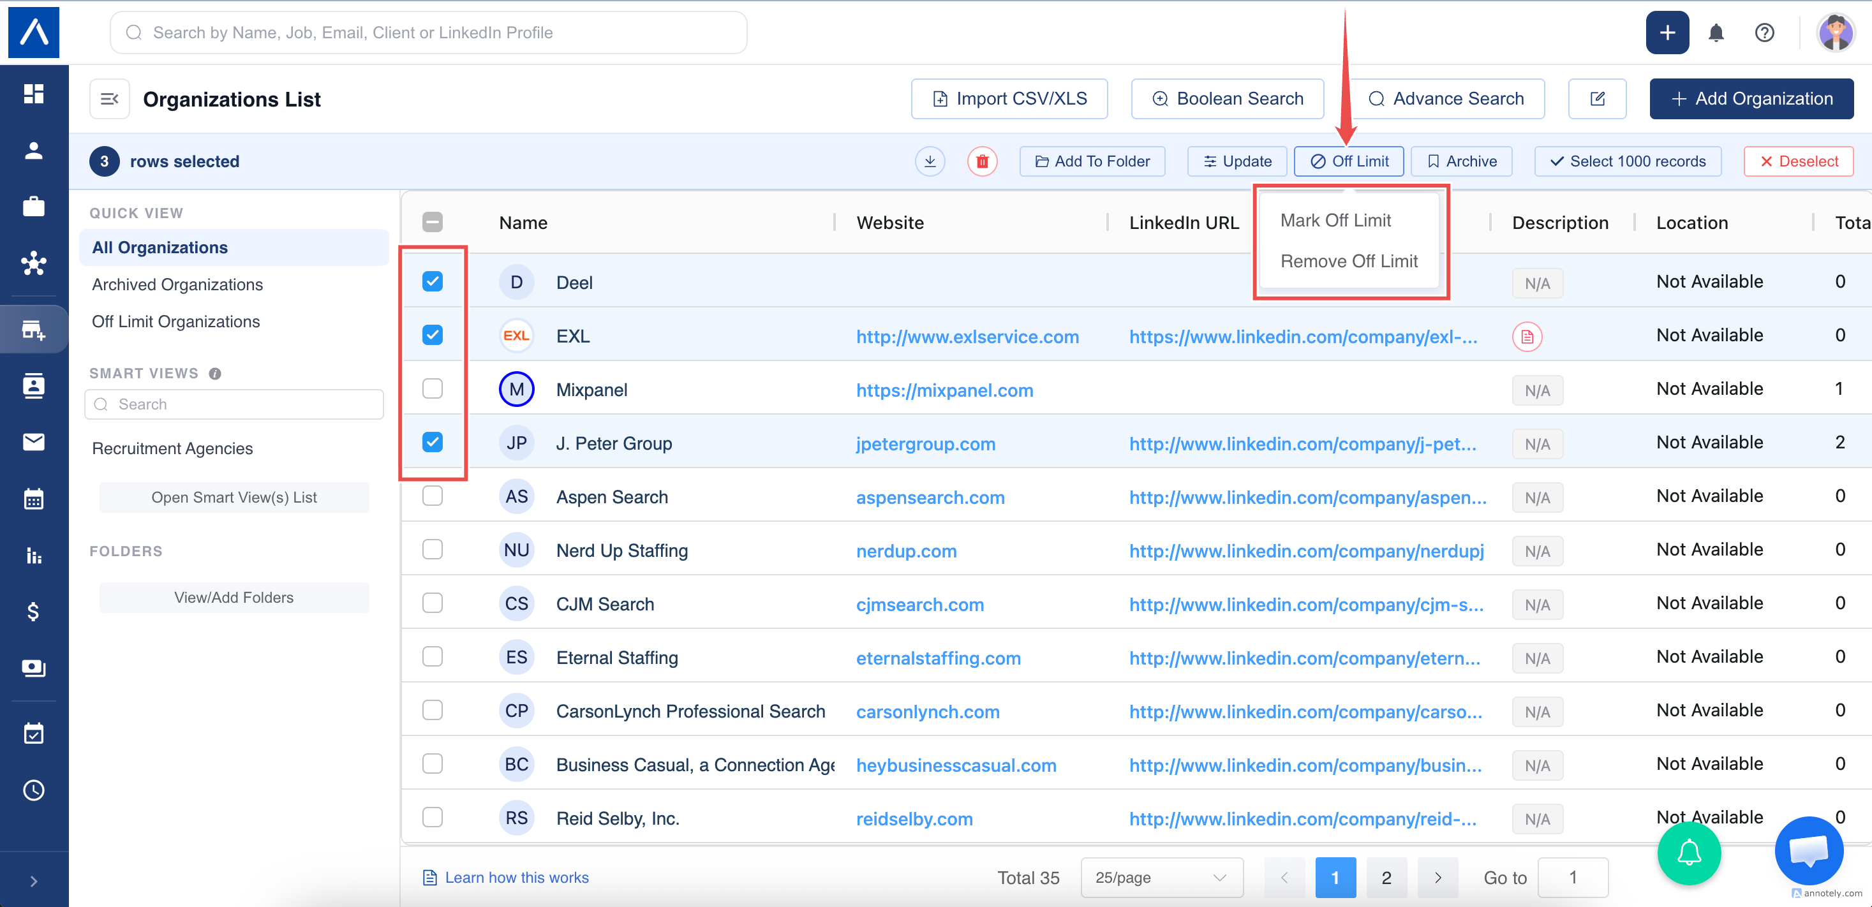Click Add To Folder button
The height and width of the screenshot is (907, 1872).
click(x=1092, y=161)
